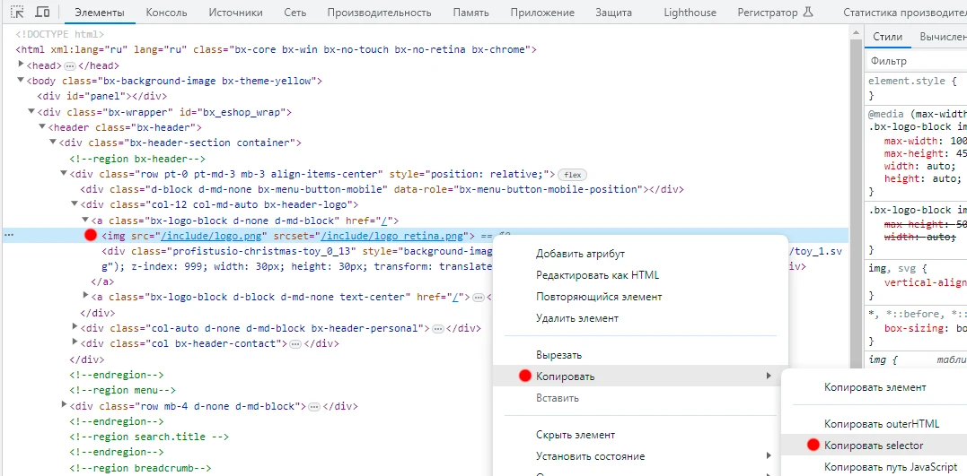This screenshot has width=967, height=476.
Task: Click the flex badge on row div
Action: coord(572,174)
